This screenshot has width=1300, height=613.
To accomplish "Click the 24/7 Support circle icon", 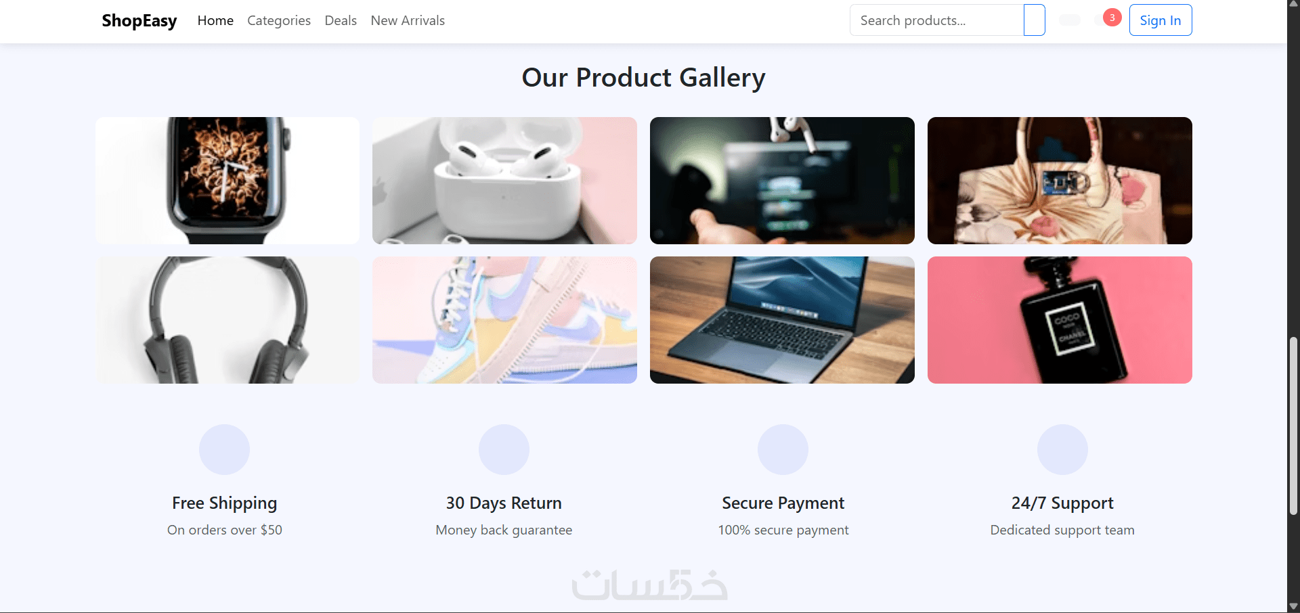I will [1062, 449].
